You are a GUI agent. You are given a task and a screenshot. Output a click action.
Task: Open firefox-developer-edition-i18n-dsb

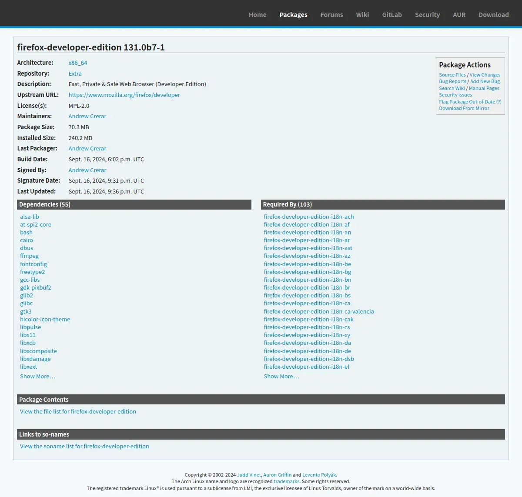pos(309,359)
